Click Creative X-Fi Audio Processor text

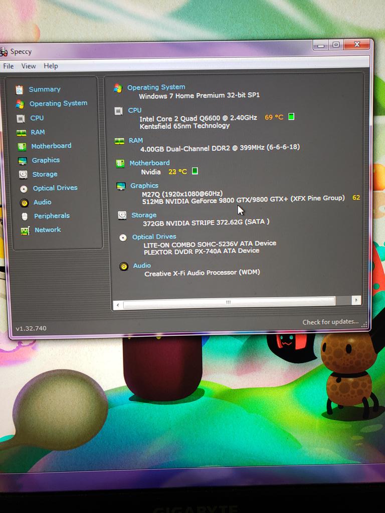pos(203,273)
